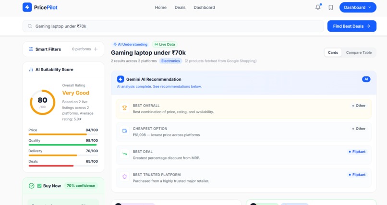
Task: Expand the blue Dashboard dropdown button
Action: click(358, 7)
